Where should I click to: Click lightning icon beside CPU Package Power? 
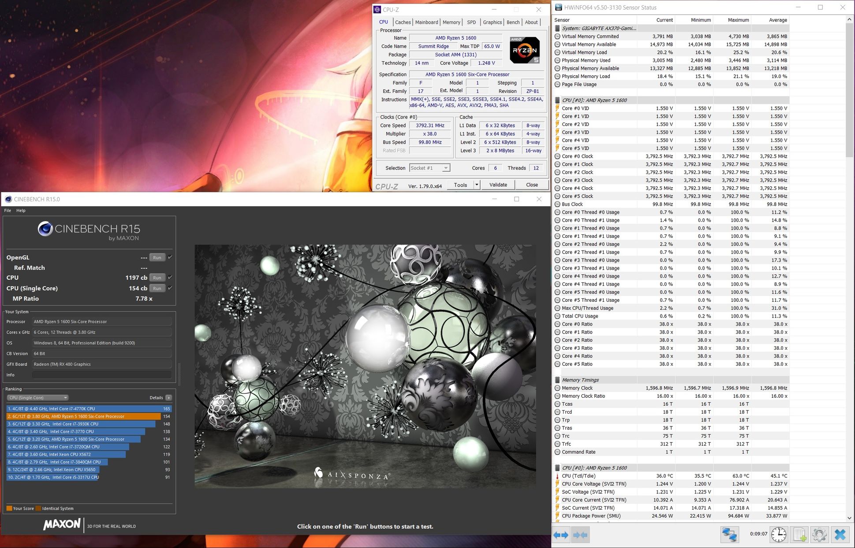coord(557,516)
